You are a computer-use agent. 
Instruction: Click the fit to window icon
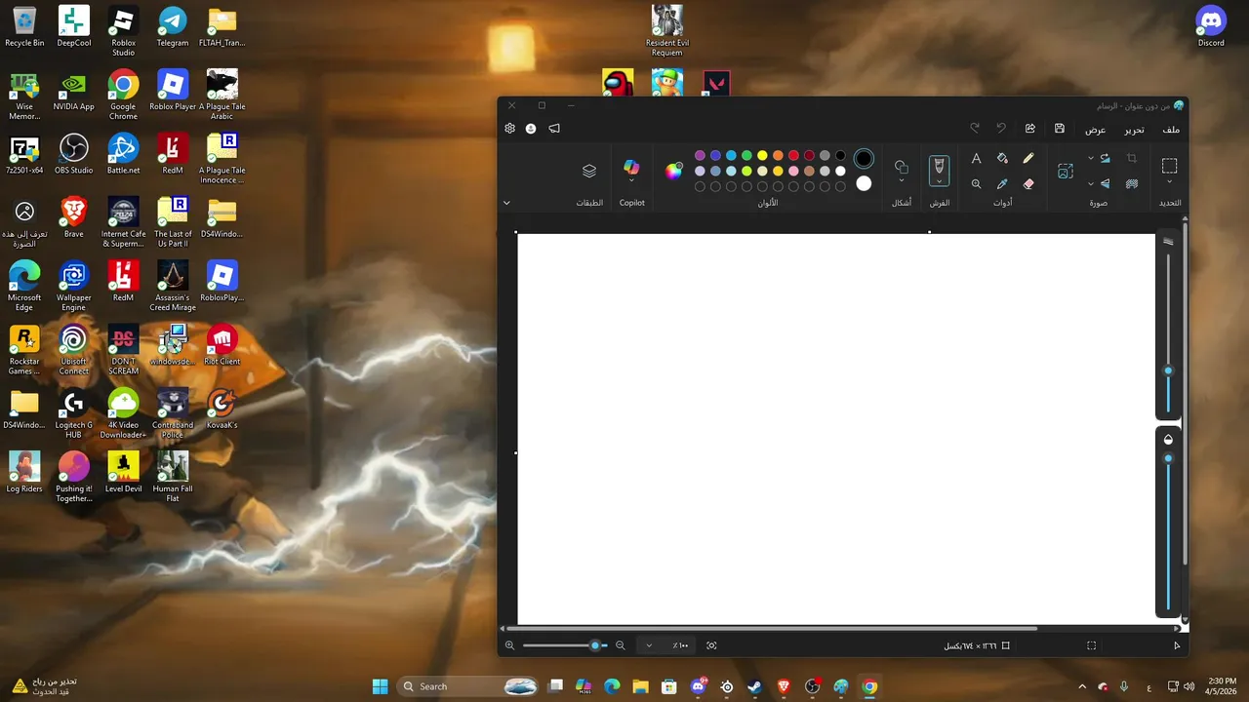[711, 645]
